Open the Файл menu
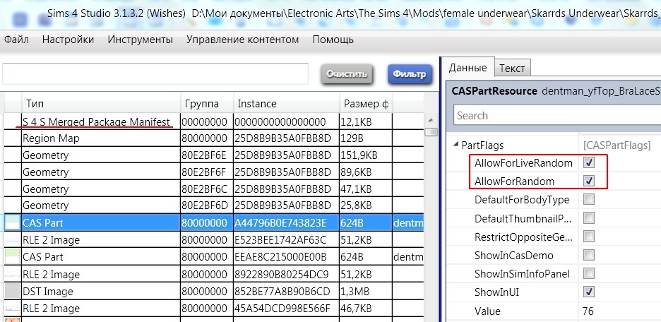This screenshot has width=661, height=322. coord(16,40)
